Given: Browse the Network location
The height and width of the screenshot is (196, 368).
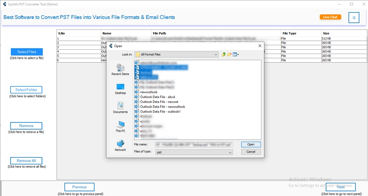Looking at the screenshot, I should [120, 145].
